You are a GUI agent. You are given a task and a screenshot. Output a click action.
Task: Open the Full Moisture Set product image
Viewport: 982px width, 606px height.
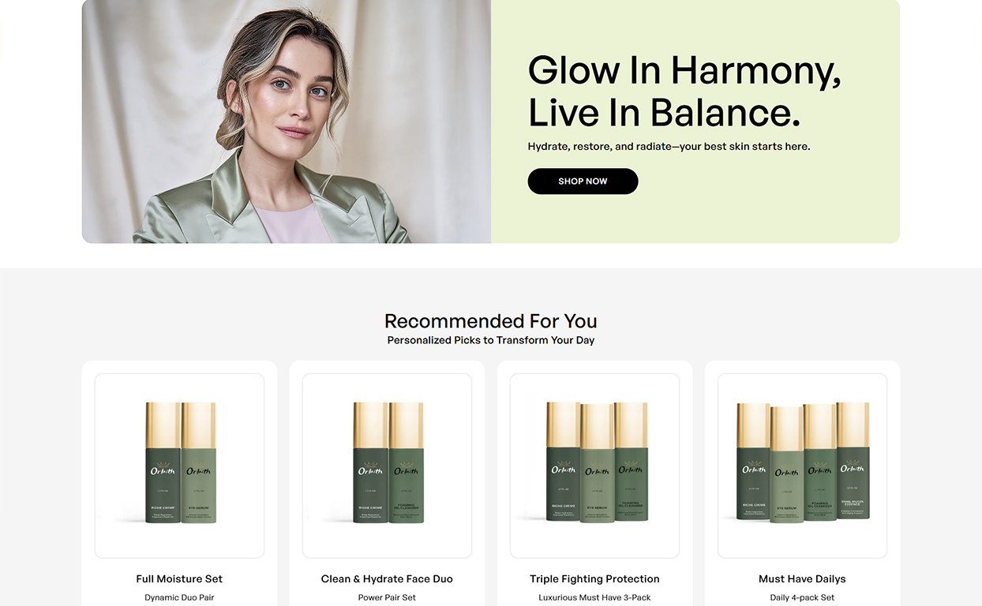pos(179,466)
